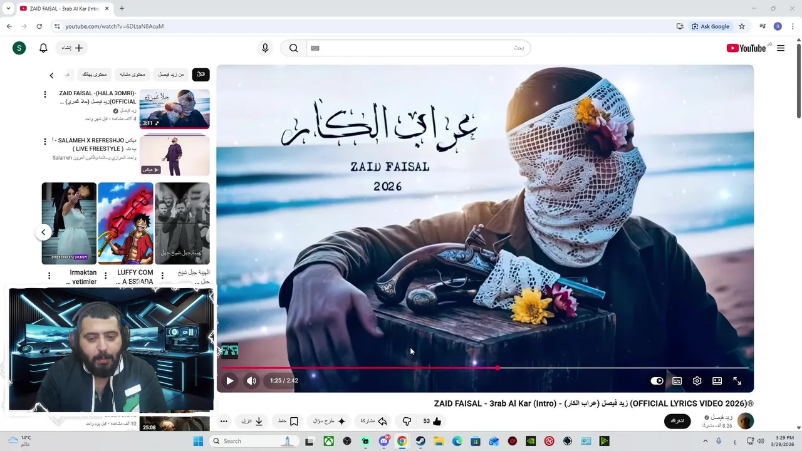
Task: Select the محتوى مشابه chip
Action: coord(132,75)
